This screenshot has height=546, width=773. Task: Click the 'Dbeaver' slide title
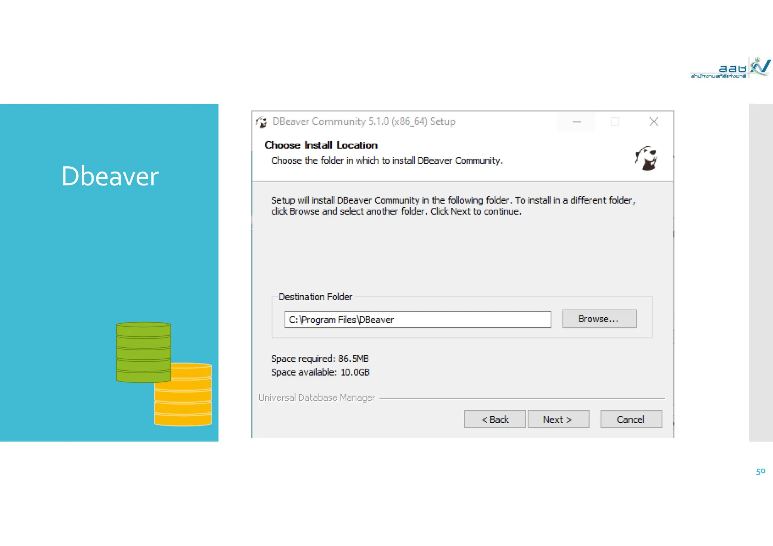click(x=110, y=176)
